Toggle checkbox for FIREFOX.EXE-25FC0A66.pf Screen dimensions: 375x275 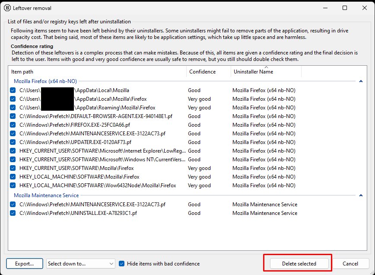point(13,125)
